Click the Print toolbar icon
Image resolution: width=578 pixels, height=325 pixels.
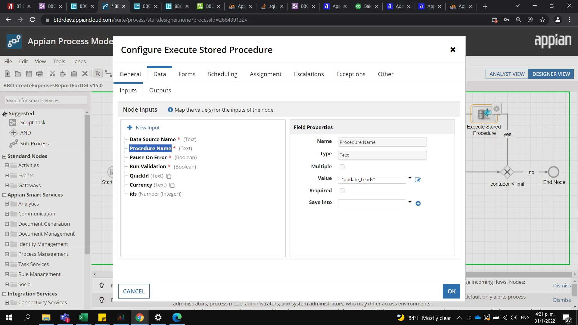(40, 74)
